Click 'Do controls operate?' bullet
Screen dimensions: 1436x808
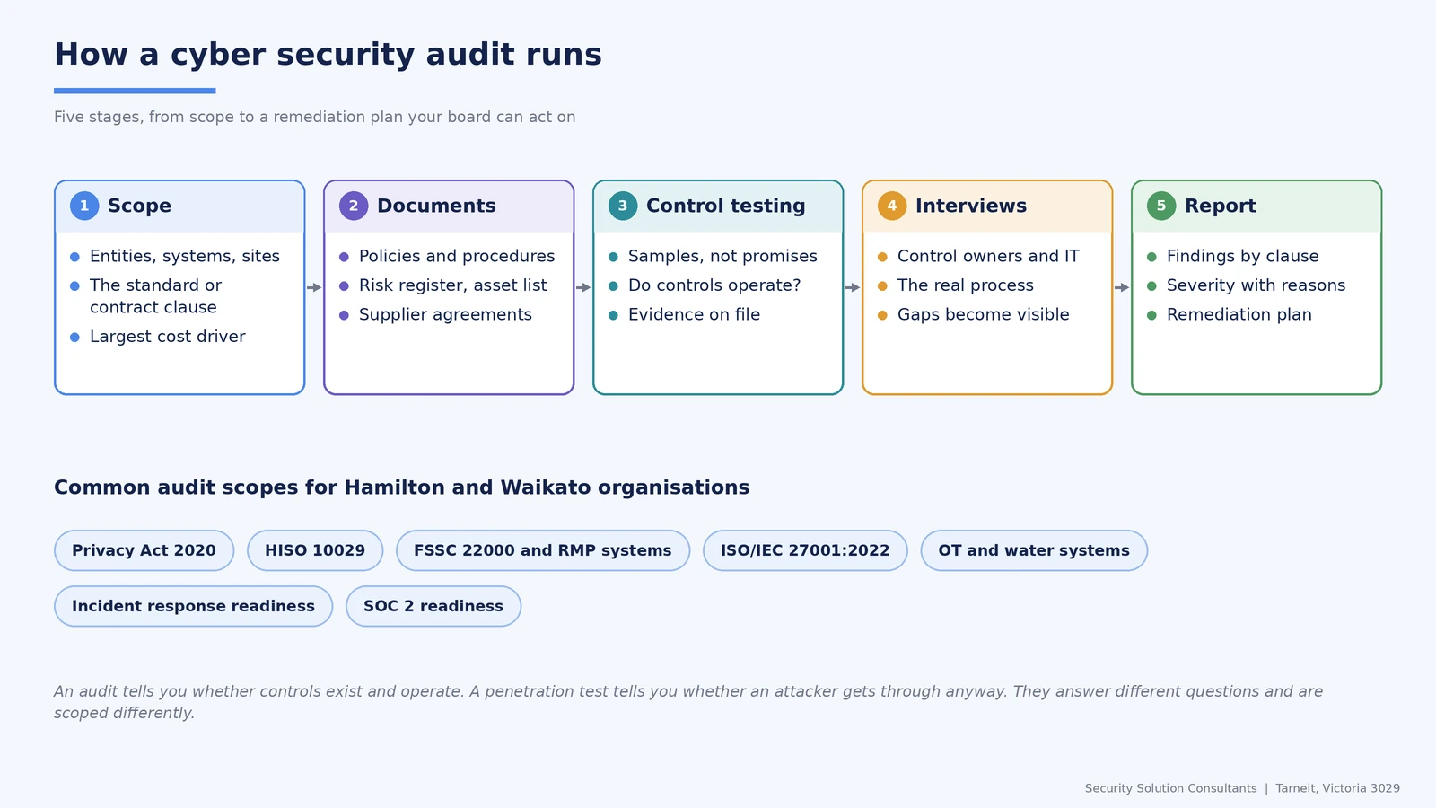[714, 285]
